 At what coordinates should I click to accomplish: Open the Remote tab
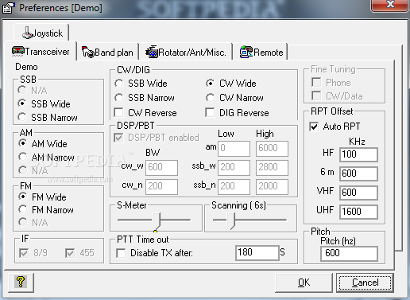click(x=261, y=53)
